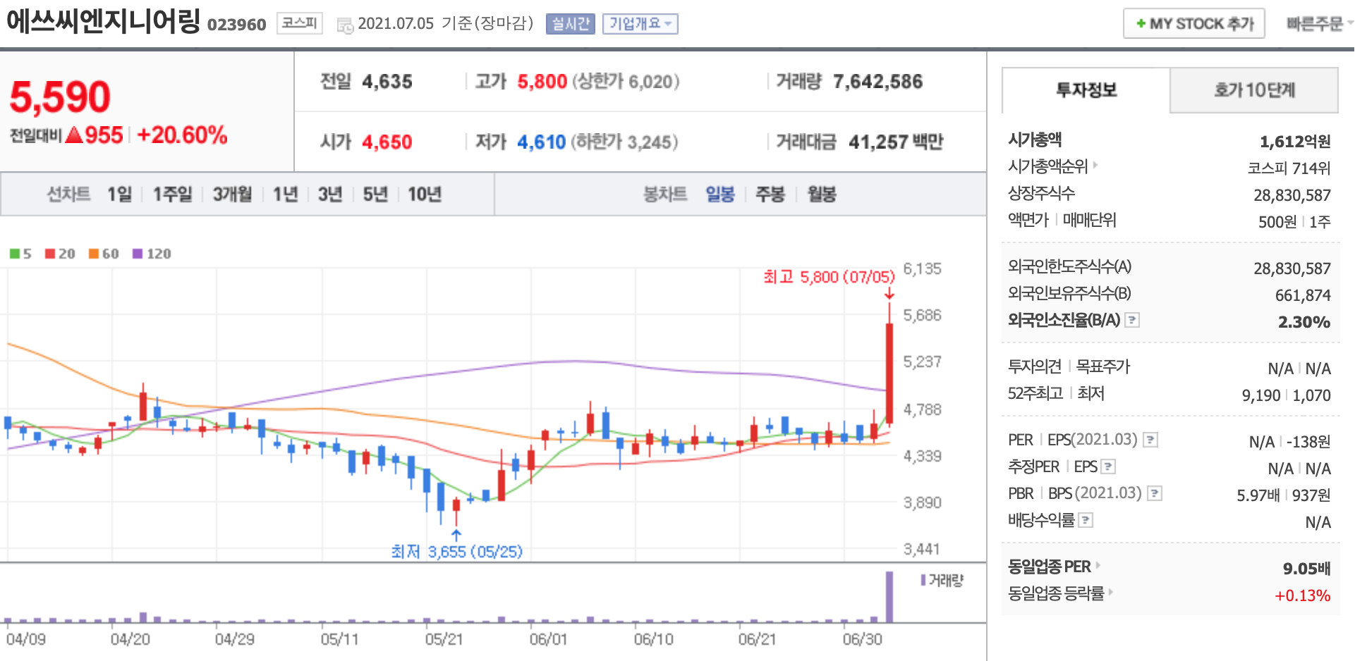Select the 월봉 candlestick chart
Image resolution: width=1367 pixels, height=661 pixels.
[822, 194]
